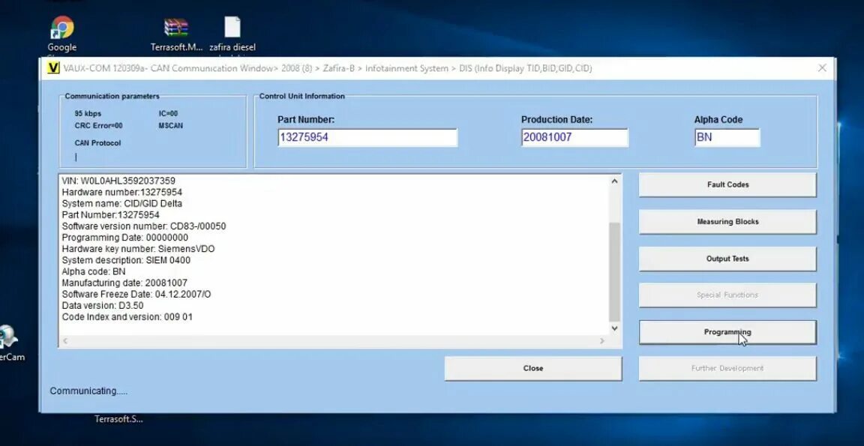Open the Programming section

727,332
